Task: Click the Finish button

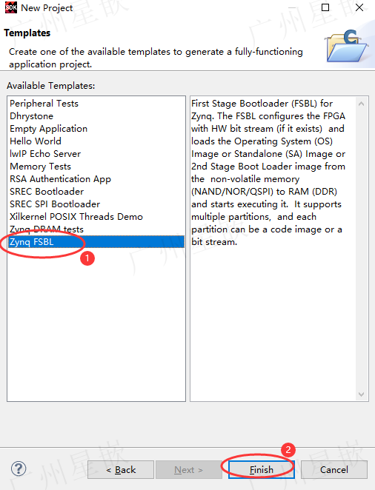Action: tap(262, 470)
